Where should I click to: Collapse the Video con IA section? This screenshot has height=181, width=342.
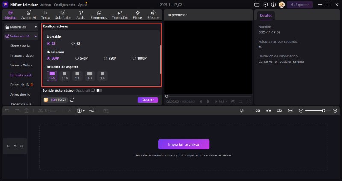point(36,36)
